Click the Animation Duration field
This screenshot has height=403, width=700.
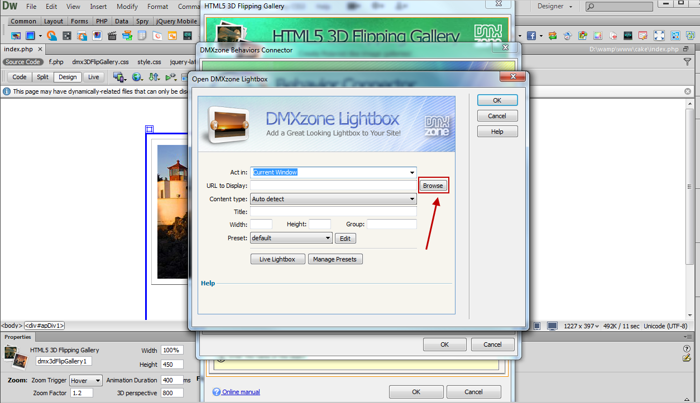pos(172,380)
